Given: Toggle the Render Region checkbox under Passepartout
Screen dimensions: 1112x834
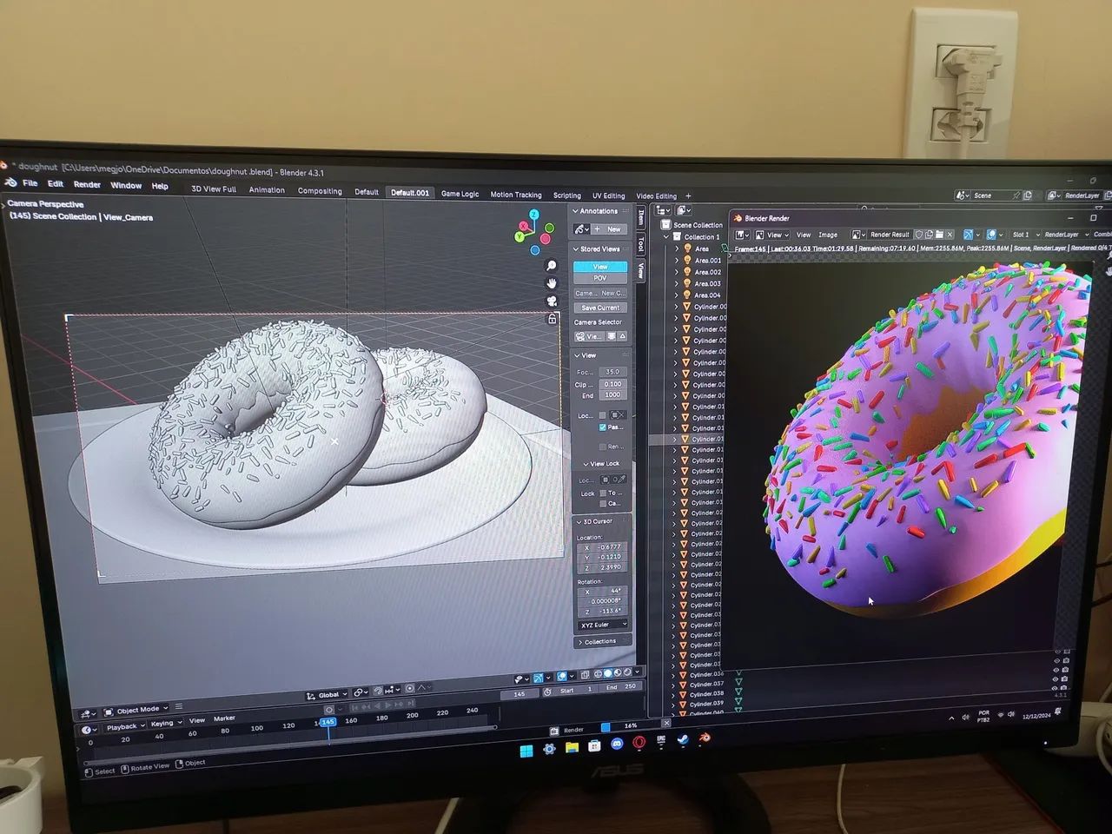Looking at the screenshot, I should tap(603, 447).
